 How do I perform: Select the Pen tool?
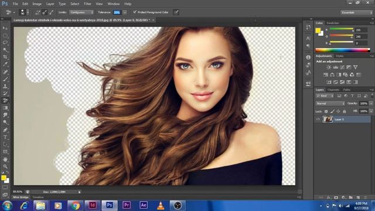point(5,130)
